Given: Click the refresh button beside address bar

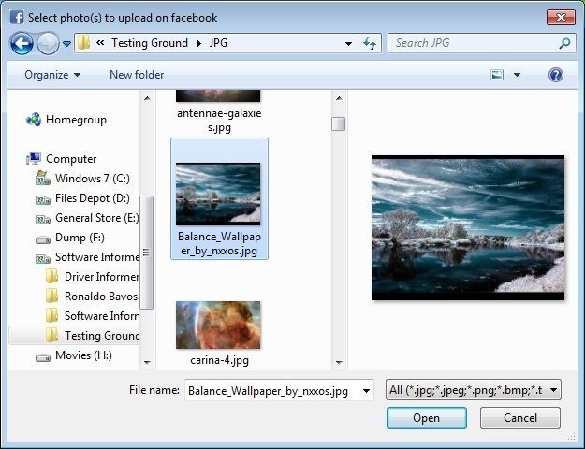Looking at the screenshot, I should coord(370,43).
